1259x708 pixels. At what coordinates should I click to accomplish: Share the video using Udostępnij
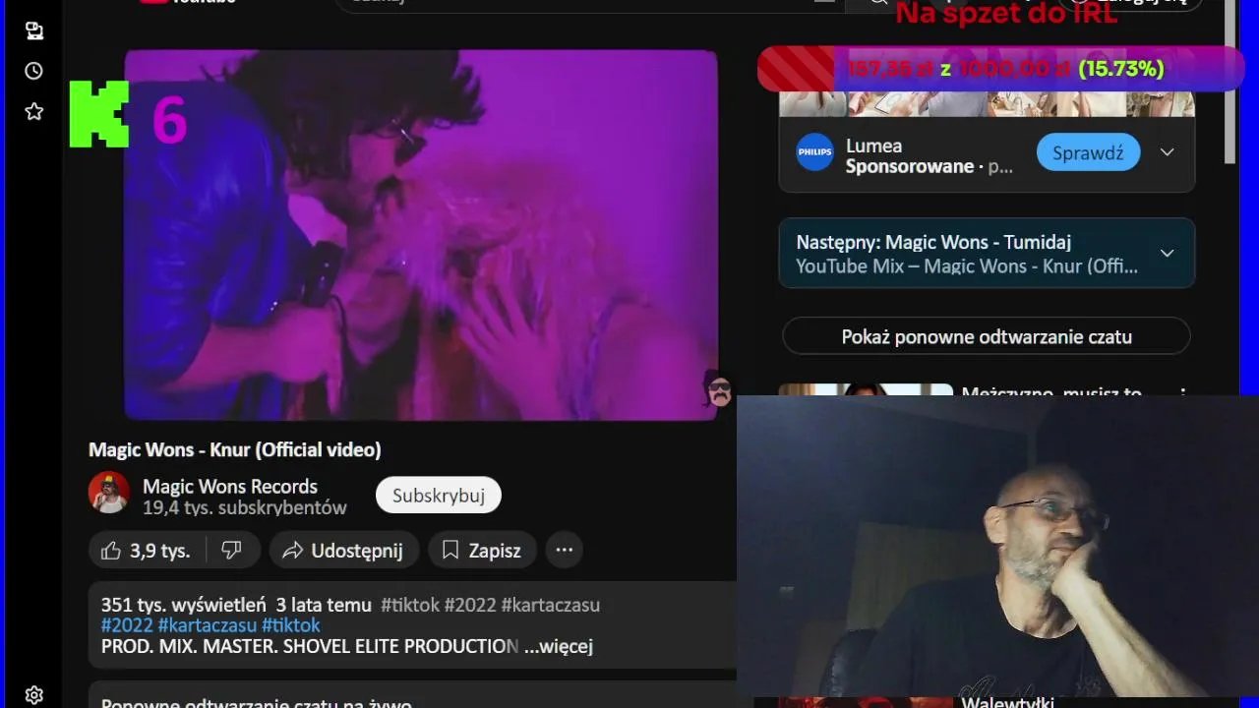pos(343,551)
